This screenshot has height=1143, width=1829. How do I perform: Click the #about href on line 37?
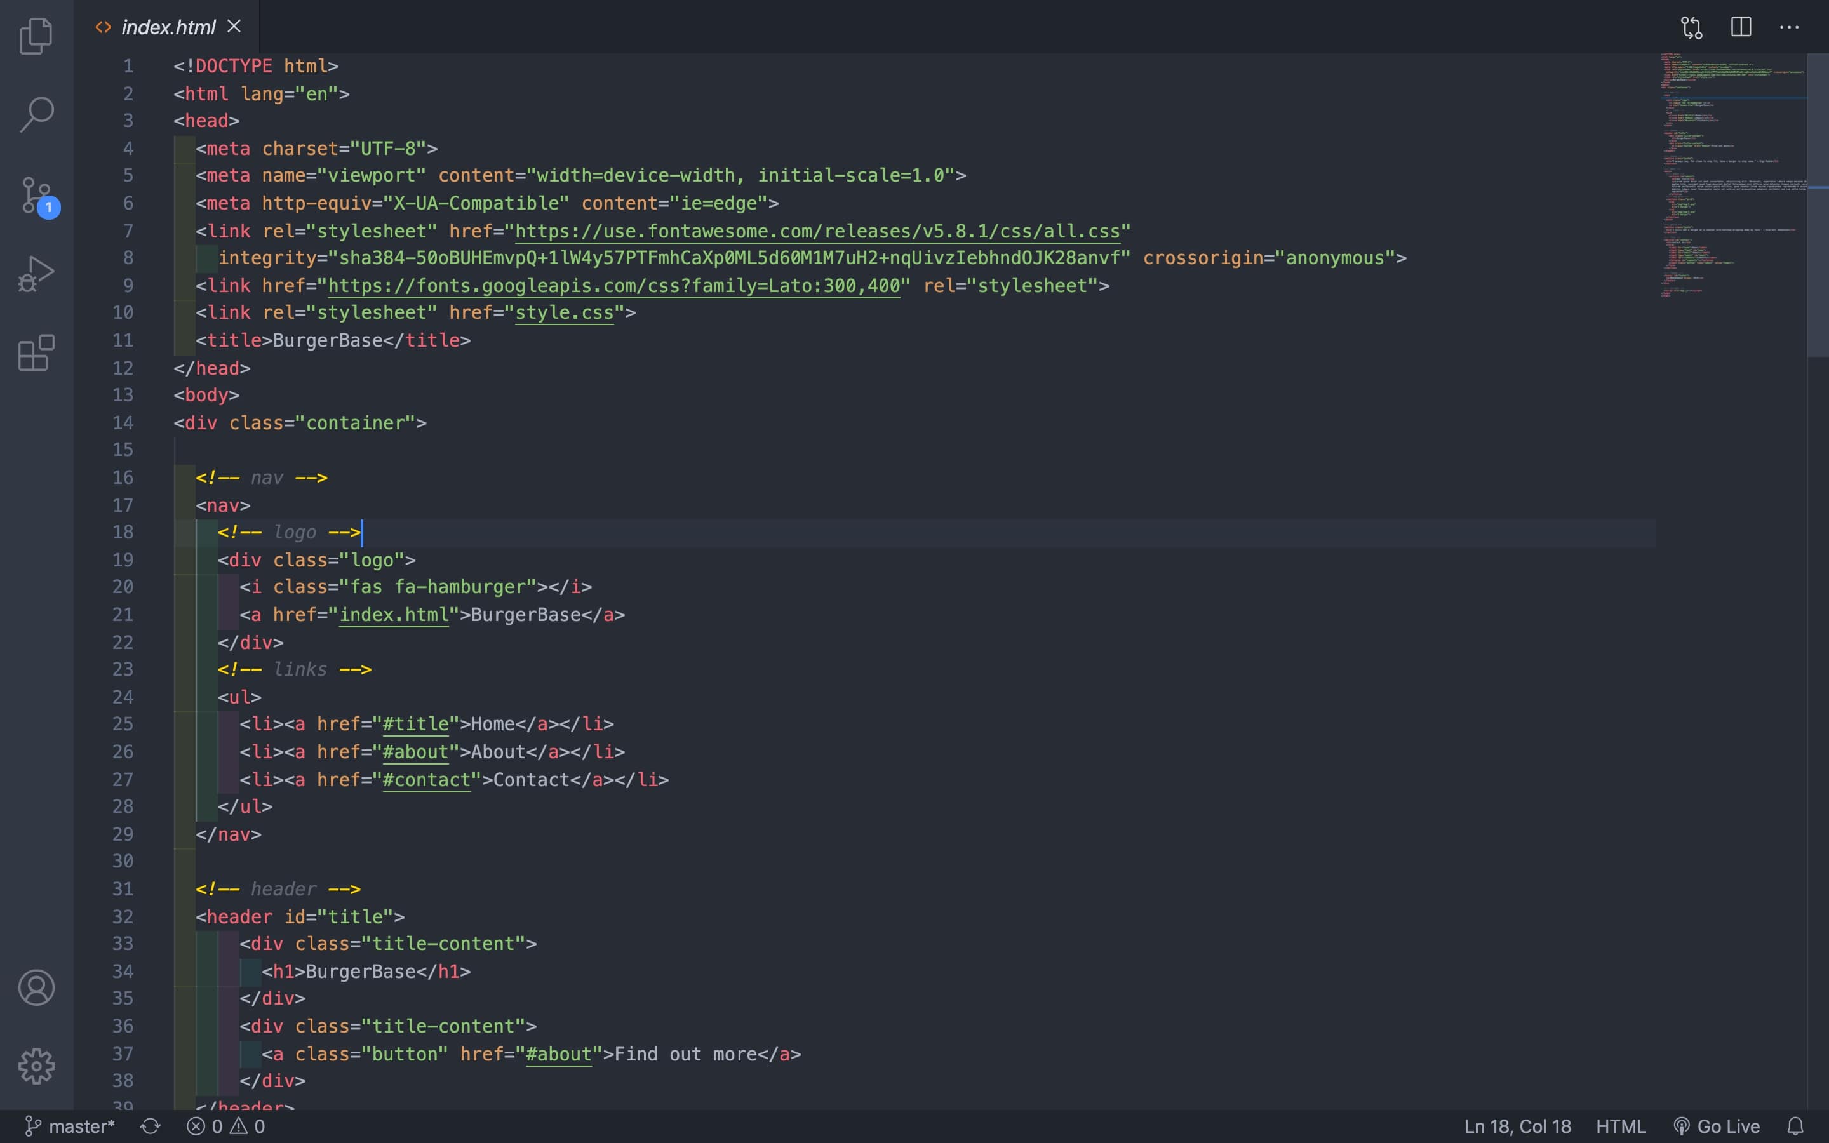click(x=558, y=1054)
